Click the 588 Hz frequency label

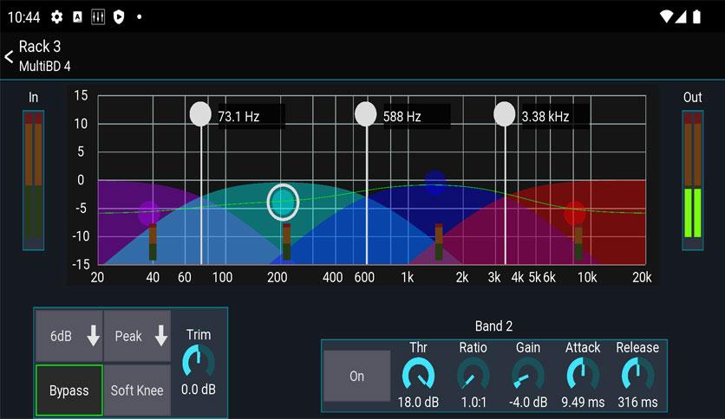pyautogui.click(x=402, y=116)
